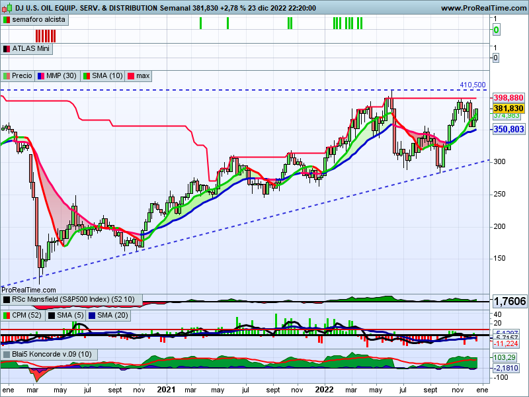Viewport: 529px width, 397px height.
Task: Click the 350,803 blue price tag
Action: coord(509,129)
